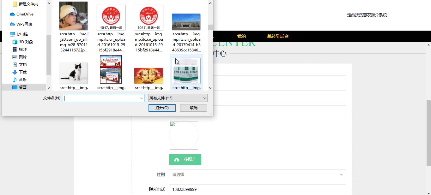This screenshot has height=195, width=431.
Task: Open 下载 folder in sidebar
Action: point(23,72)
